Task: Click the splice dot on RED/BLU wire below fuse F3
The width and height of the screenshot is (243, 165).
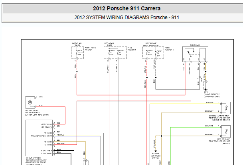Action: pyautogui.click(x=147, y=78)
